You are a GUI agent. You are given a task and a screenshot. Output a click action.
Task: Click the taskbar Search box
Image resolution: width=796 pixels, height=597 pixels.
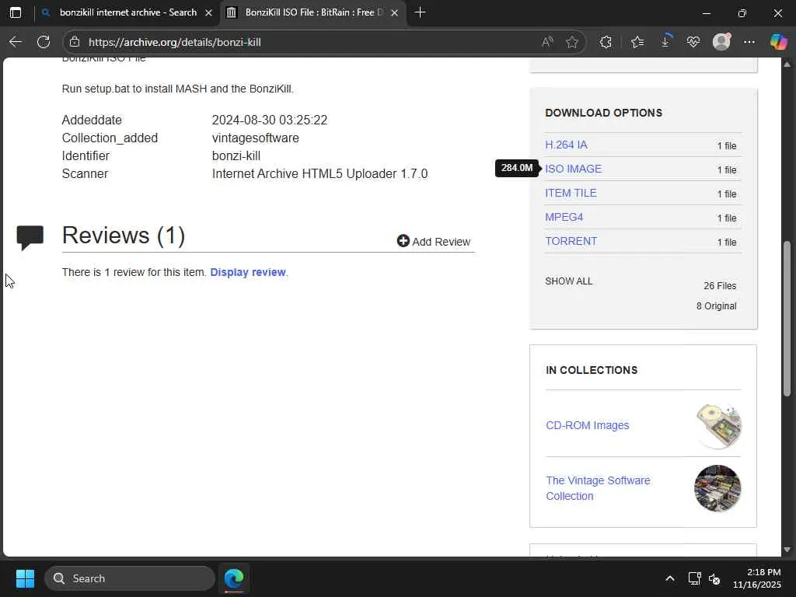pyautogui.click(x=130, y=578)
